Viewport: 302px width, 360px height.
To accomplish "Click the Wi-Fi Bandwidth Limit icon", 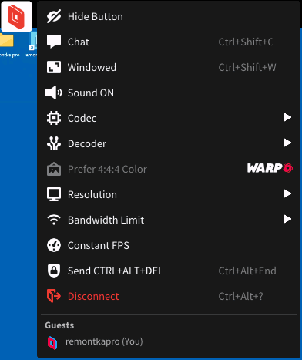I will [x=54, y=220].
